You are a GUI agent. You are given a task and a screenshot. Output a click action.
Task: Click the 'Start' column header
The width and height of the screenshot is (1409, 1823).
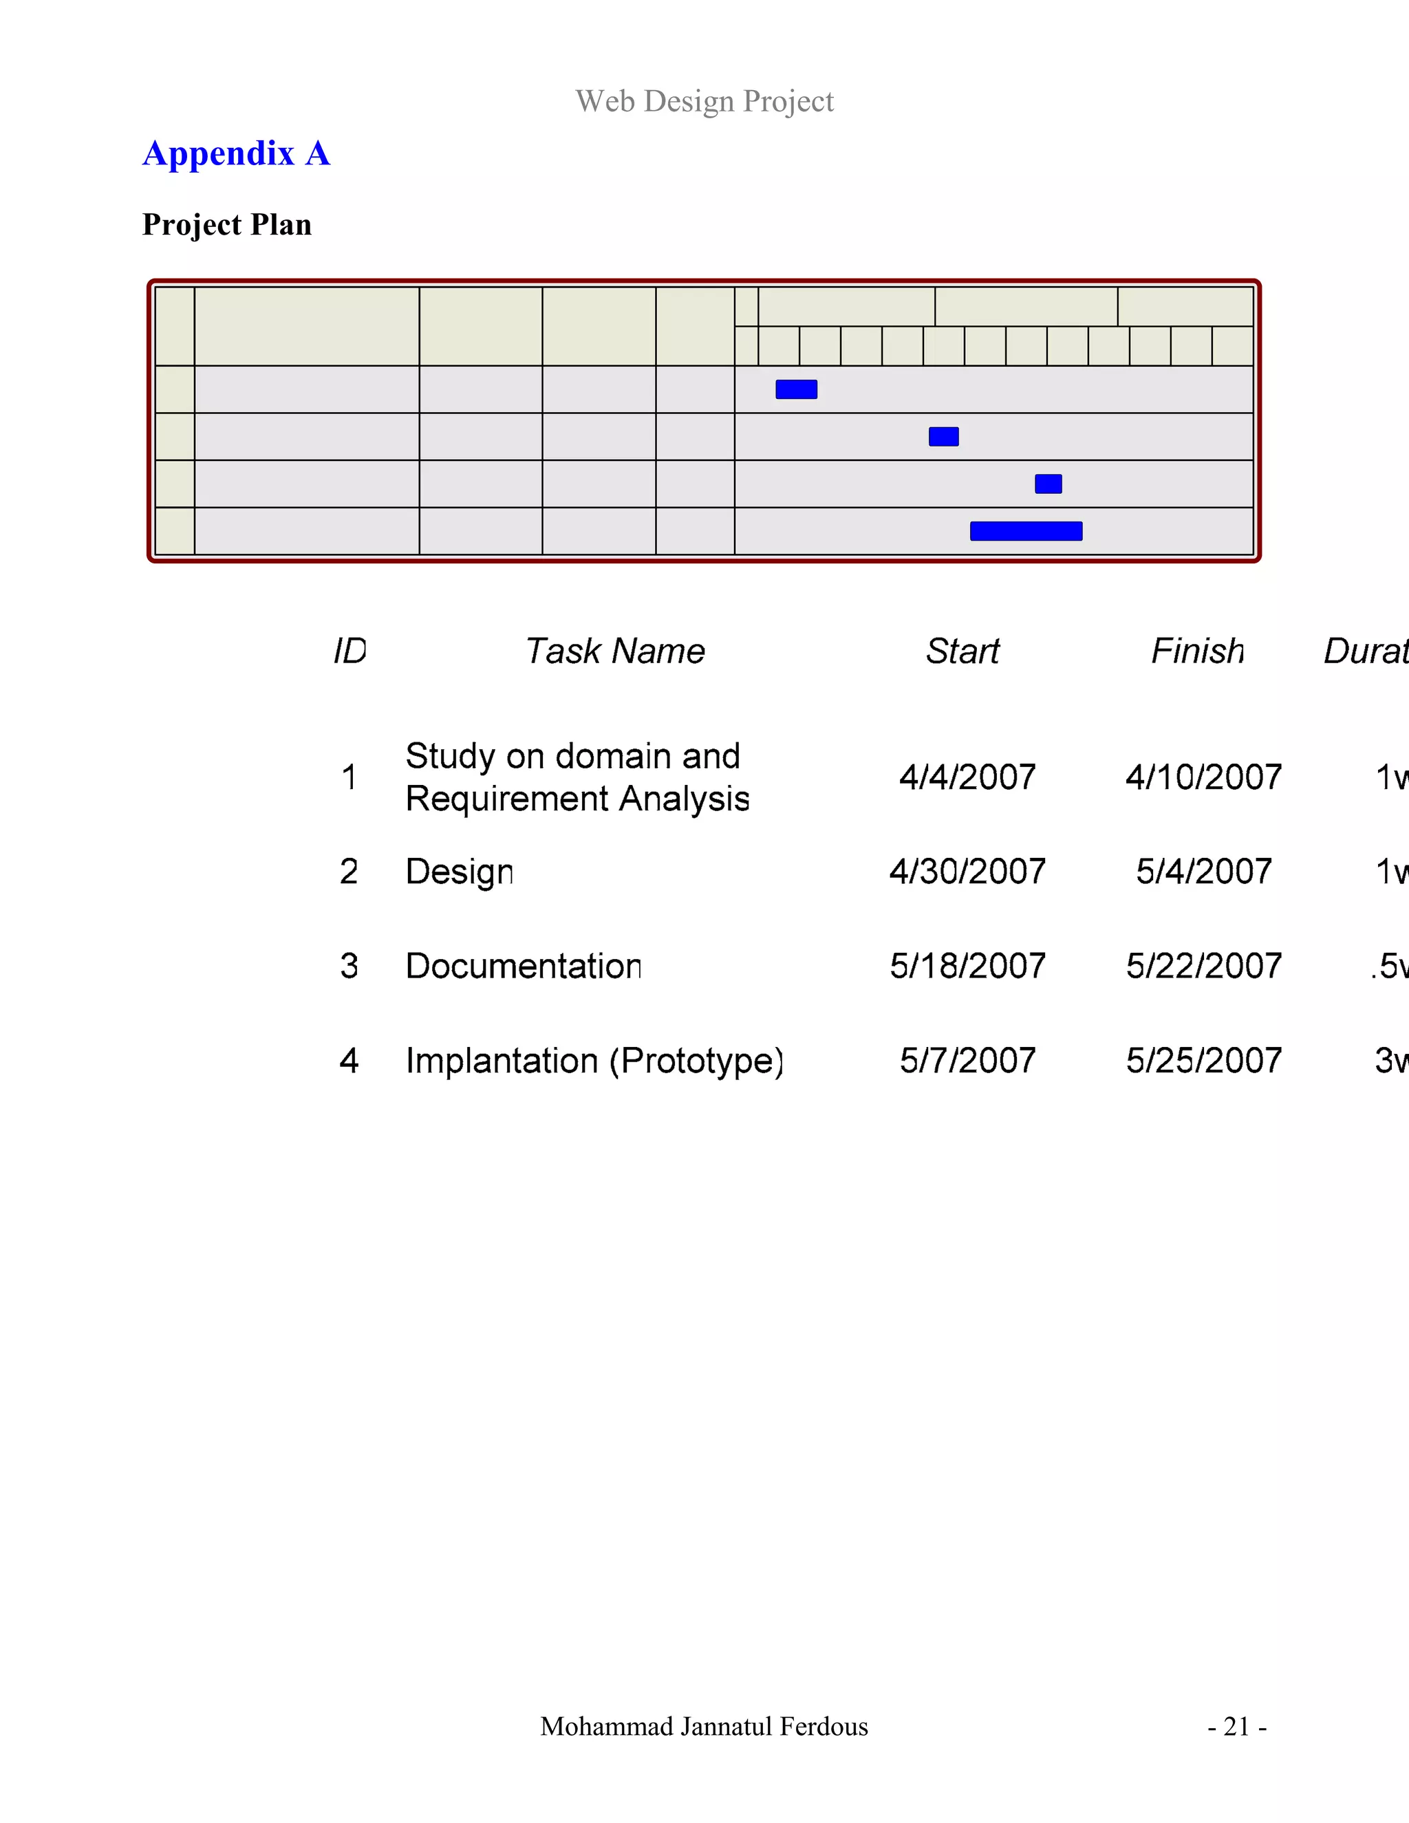click(x=962, y=651)
